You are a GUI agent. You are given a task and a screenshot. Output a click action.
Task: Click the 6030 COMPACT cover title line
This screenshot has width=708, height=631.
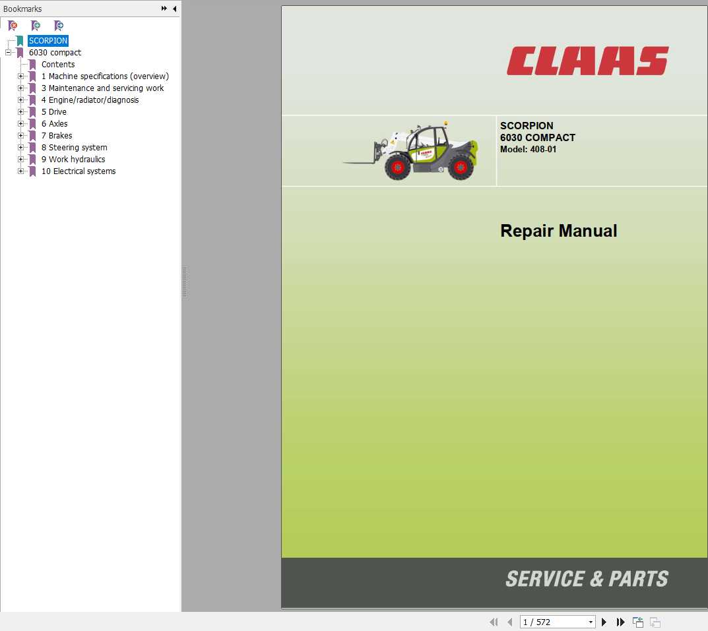point(538,138)
